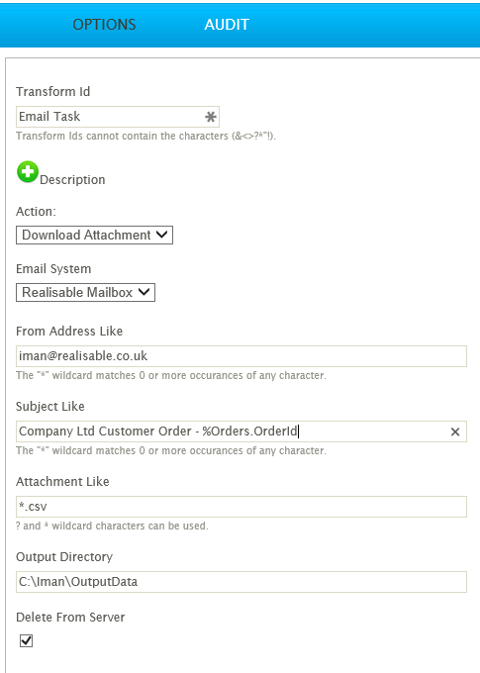
Task: Switch to the AUDIT tab
Action: (x=227, y=25)
